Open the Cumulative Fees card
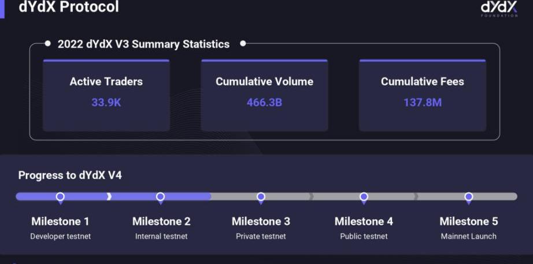This screenshot has height=264, width=533. 422,95
